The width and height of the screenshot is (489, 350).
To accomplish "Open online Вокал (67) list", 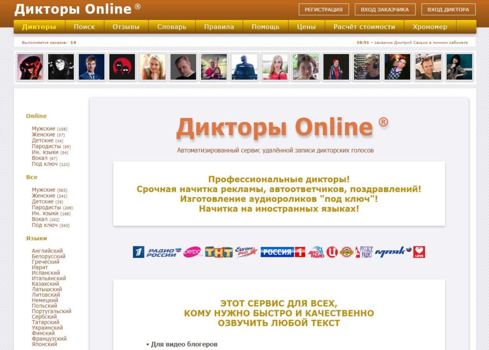I will 44,158.
